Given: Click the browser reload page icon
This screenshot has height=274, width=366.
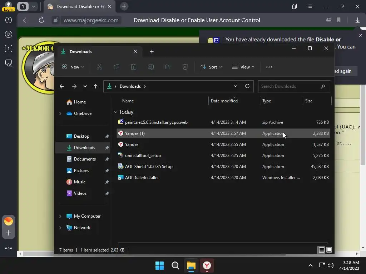Looking at the screenshot, I should (41, 20).
